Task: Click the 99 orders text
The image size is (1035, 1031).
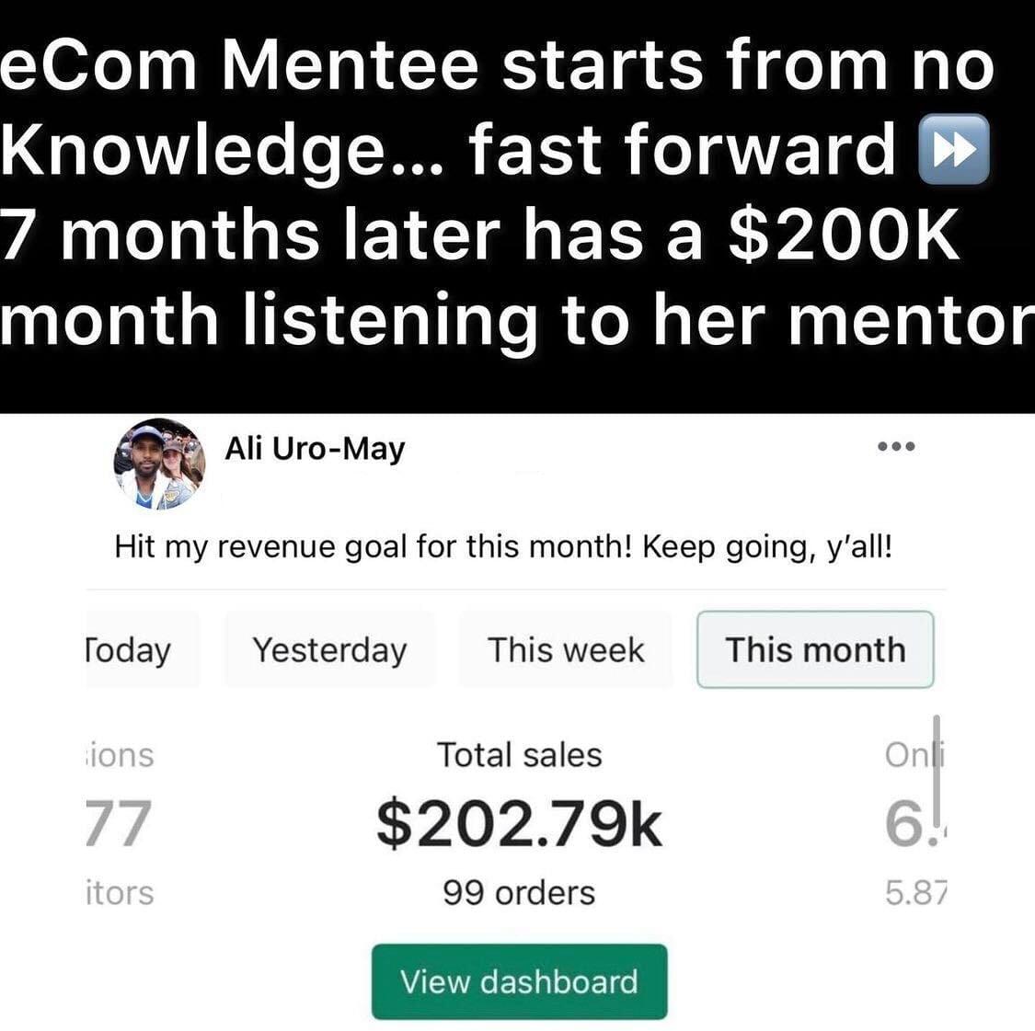Action: pyautogui.click(x=519, y=892)
